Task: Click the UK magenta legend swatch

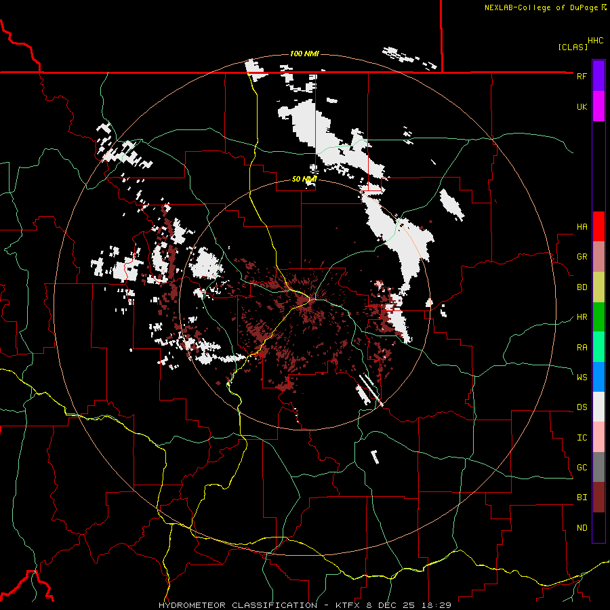Action: pos(598,106)
